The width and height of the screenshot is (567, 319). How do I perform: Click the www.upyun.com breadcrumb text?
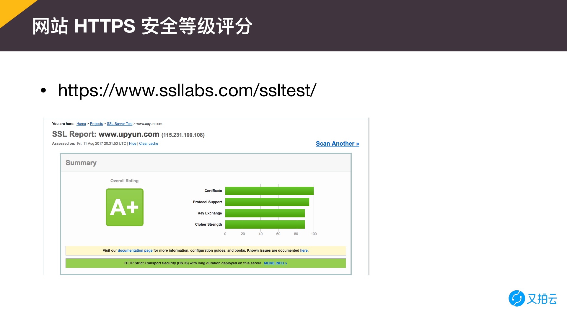point(149,124)
